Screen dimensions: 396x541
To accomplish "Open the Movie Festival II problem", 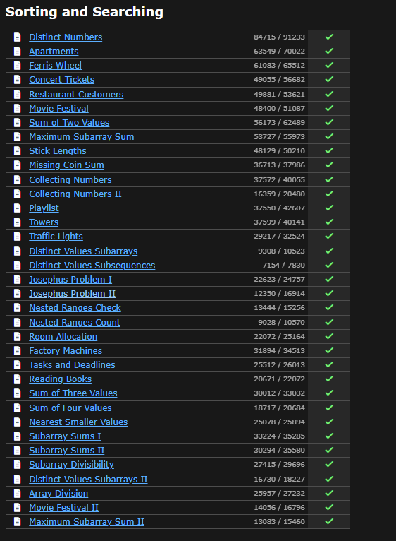I will tap(63, 509).
